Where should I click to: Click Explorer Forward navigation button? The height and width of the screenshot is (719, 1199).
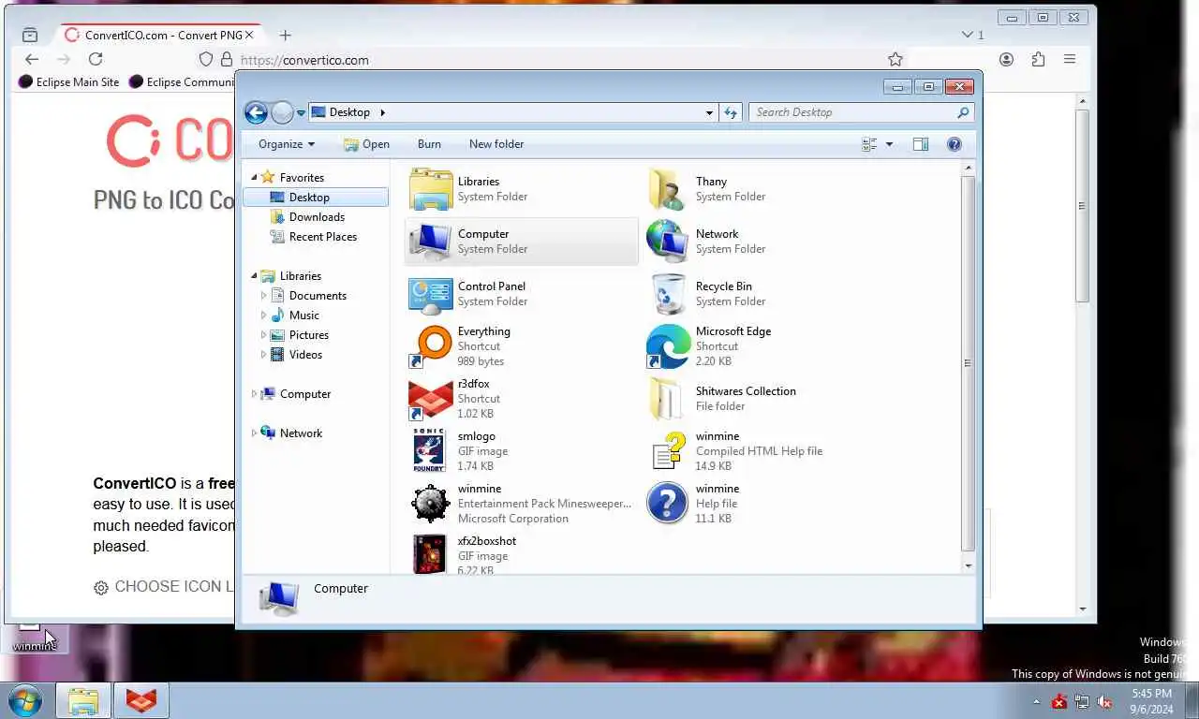pos(282,112)
